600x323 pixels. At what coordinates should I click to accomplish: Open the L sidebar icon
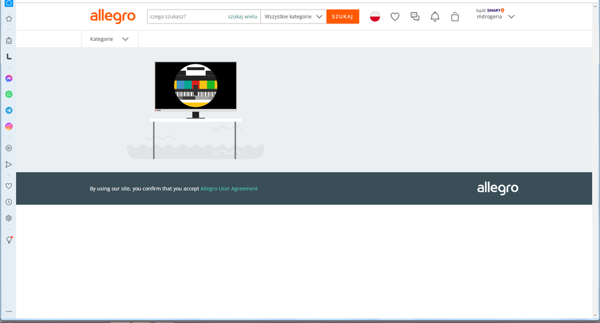tap(9, 56)
